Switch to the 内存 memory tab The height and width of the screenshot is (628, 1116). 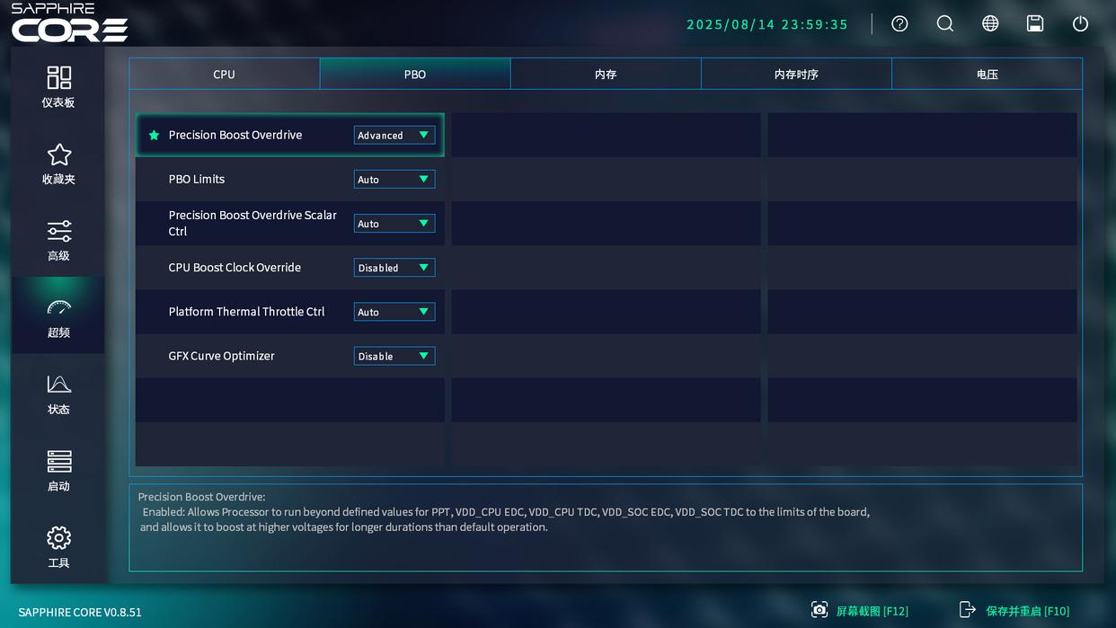[606, 74]
